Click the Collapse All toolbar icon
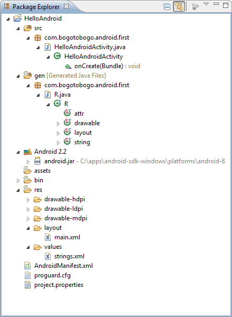The width and height of the screenshot is (232, 317). click(167, 7)
